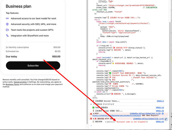Expand the HTTP 400 error message entry
The image size is (172, 130).
click(x=94, y=119)
